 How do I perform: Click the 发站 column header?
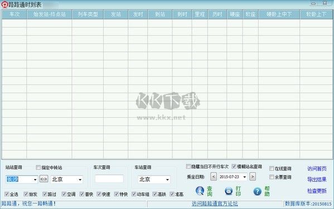pos(116,14)
